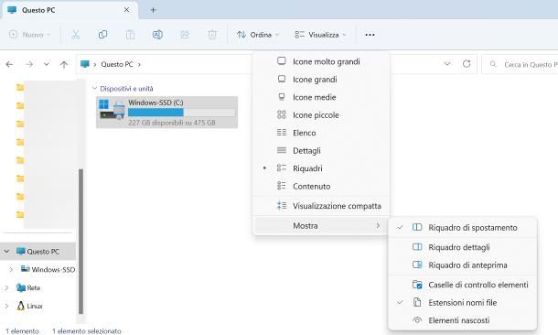This screenshot has width=558, height=335.
Task: Toggle Estensioni nomi file option
Action: pyautogui.click(x=462, y=303)
